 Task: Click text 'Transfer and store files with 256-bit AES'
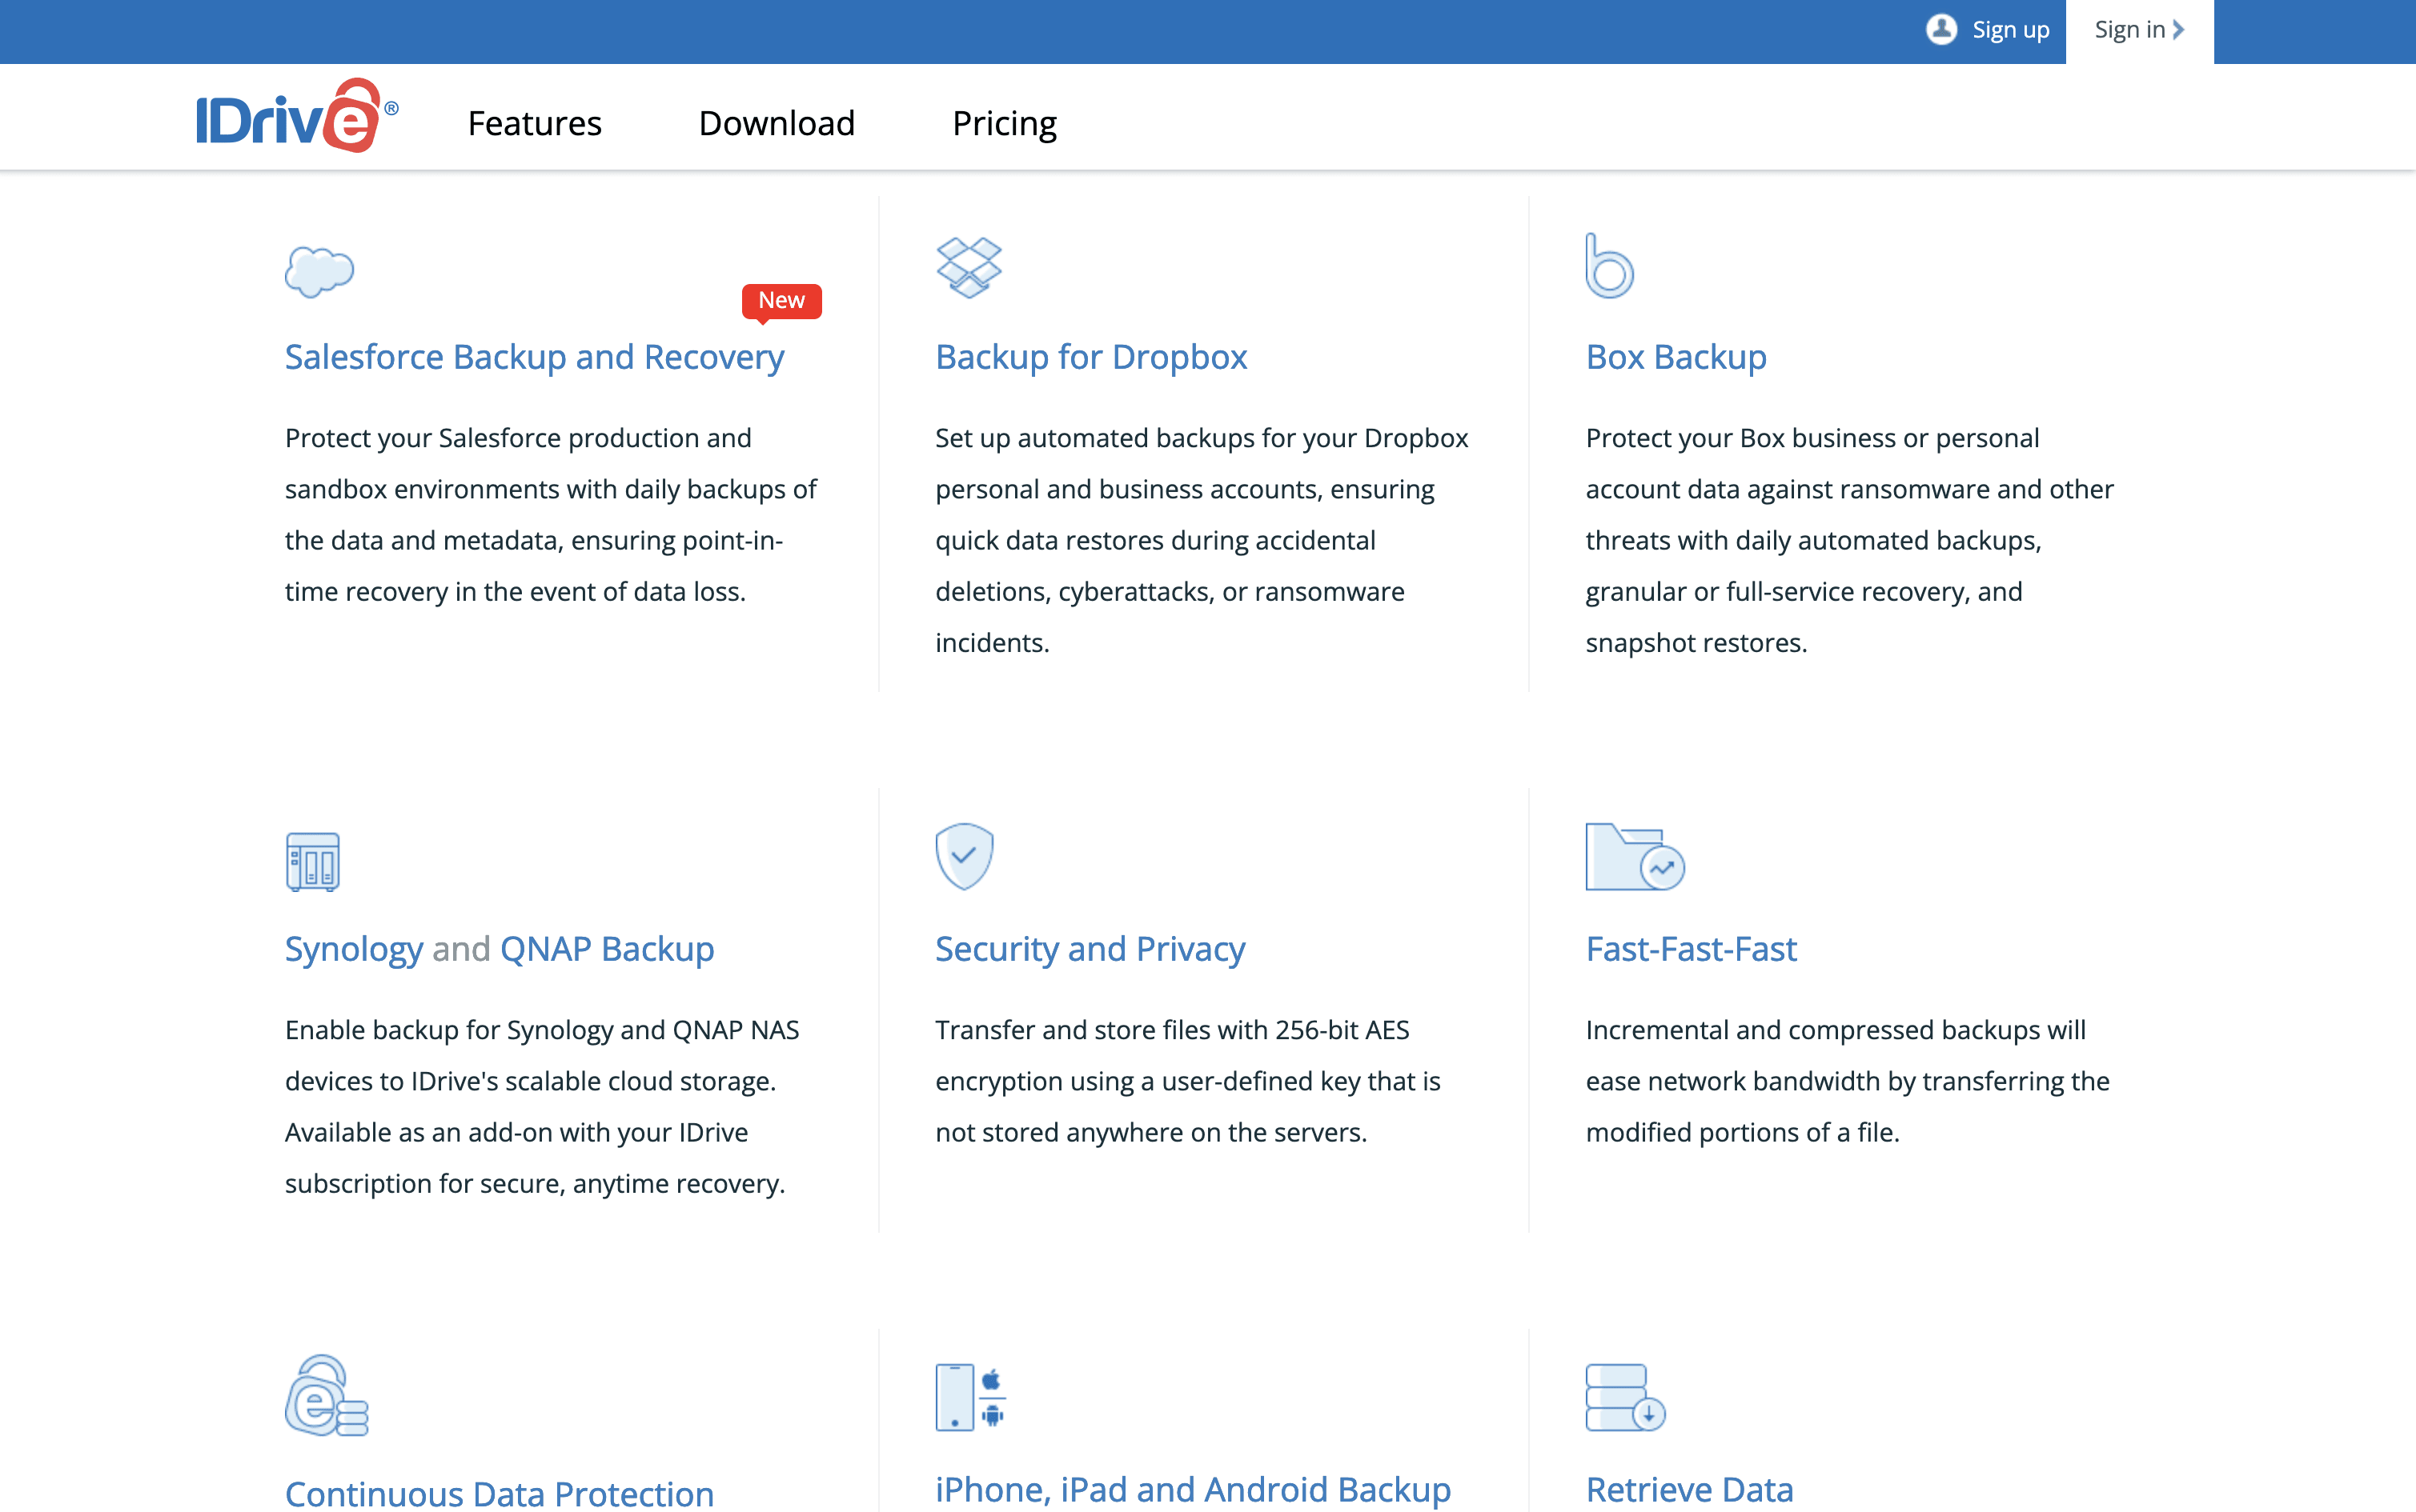[1171, 1030]
